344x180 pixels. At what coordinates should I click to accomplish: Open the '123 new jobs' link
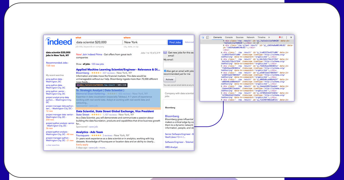pyautogui.click(x=98, y=64)
